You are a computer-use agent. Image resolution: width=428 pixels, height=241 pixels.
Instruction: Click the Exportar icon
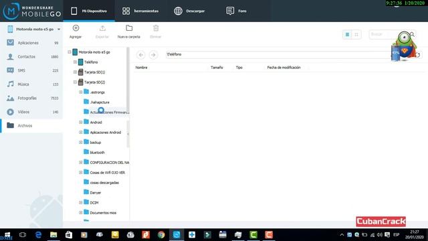pos(102,28)
